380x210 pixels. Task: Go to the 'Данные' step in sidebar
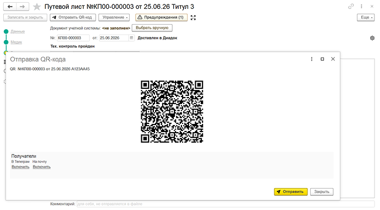(18, 31)
